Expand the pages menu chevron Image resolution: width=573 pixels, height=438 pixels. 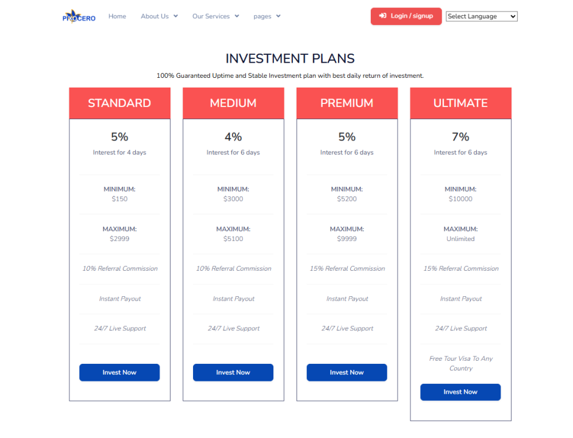(278, 16)
